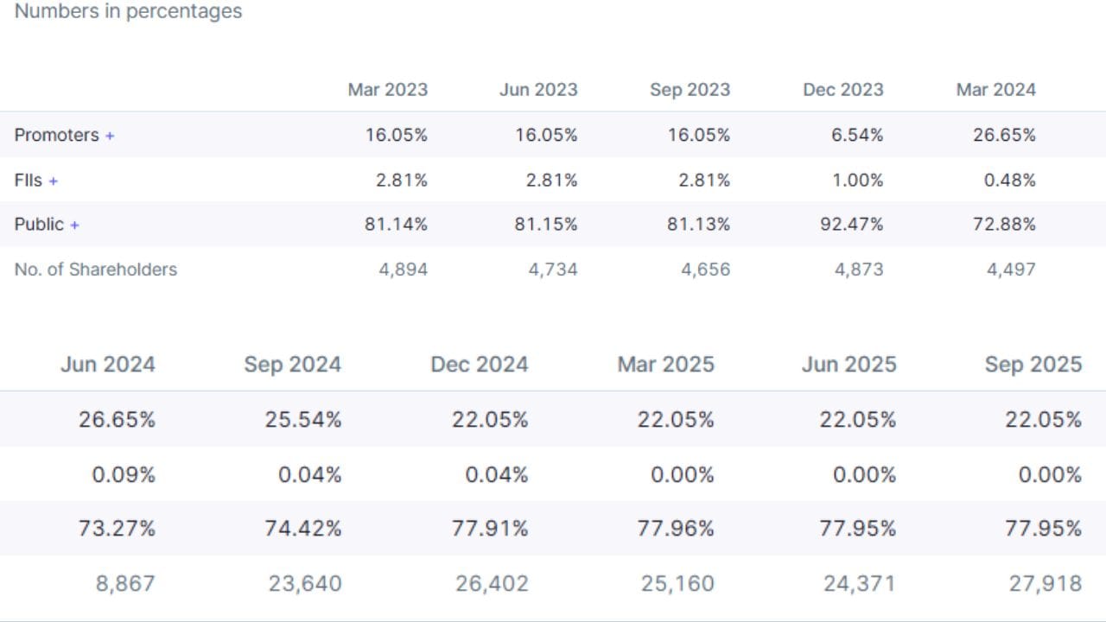Image resolution: width=1106 pixels, height=622 pixels.
Task: Click the 4,894 shareholders count
Action: point(403,270)
